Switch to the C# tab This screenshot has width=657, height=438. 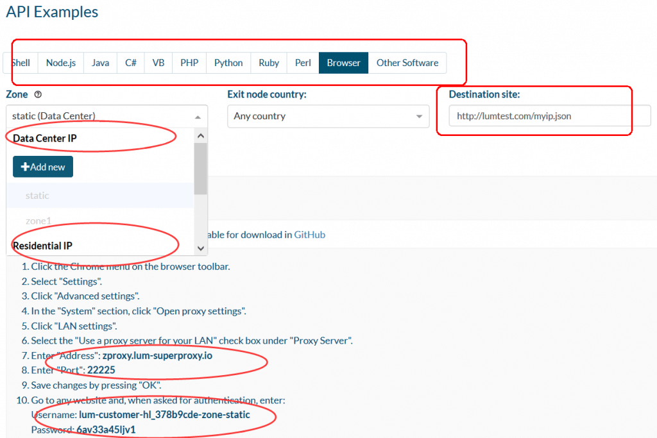[x=131, y=63]
